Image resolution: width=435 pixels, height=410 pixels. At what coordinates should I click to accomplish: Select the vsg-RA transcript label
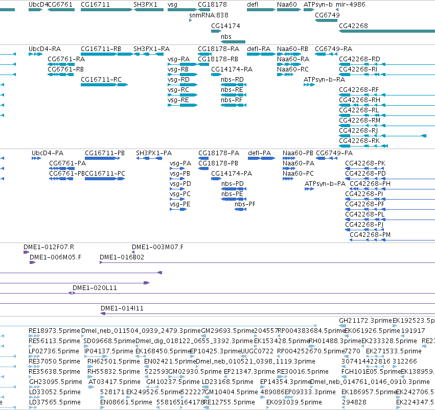click(x=179, y=59)
